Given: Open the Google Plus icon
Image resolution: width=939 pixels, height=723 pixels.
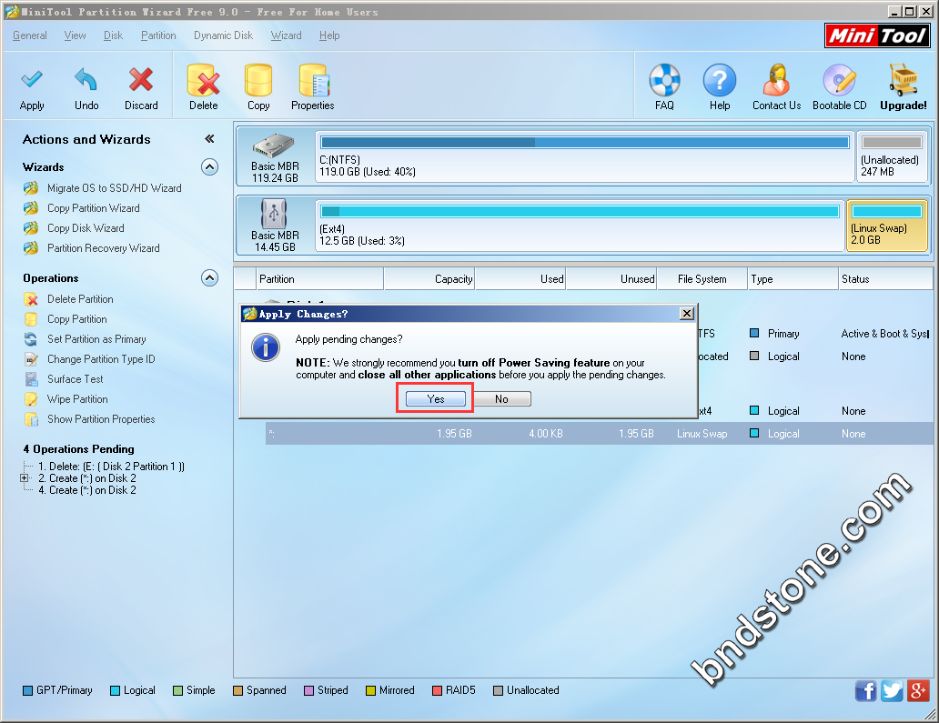Looking at the screenshot, I should [918, 690].
